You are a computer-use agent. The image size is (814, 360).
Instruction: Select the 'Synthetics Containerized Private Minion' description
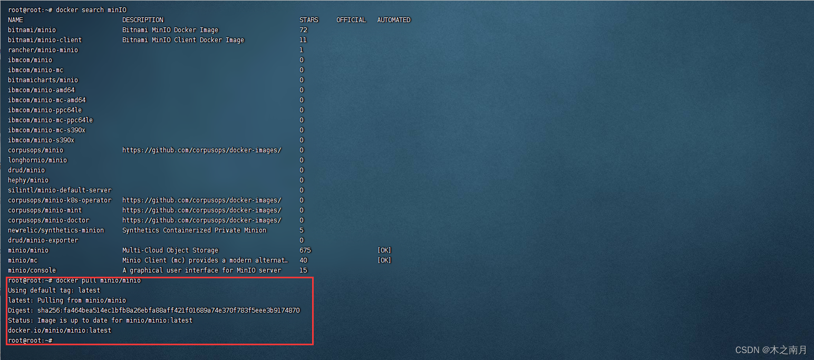pos(195,230)
